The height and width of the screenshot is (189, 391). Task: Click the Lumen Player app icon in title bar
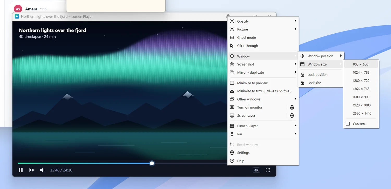point(17,16)
